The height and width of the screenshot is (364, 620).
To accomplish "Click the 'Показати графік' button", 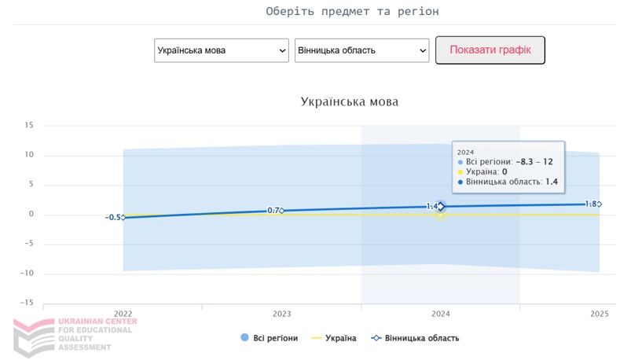I will (490, 50).
